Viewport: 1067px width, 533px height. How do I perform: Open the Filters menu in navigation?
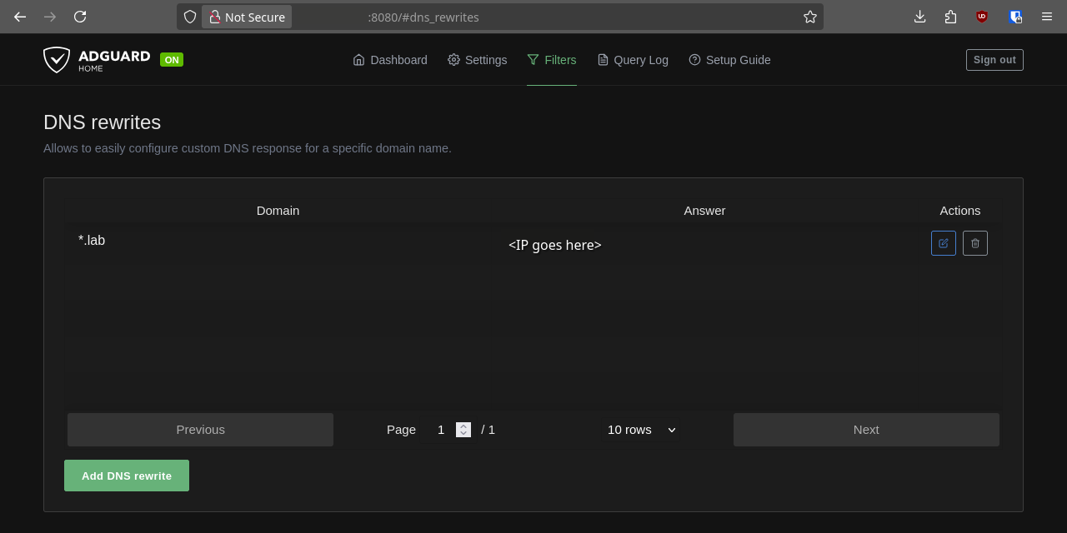pos(551,60)
